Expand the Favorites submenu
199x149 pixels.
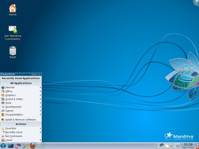21,128
